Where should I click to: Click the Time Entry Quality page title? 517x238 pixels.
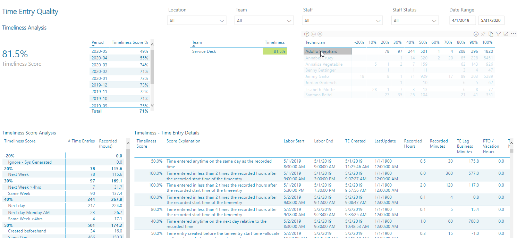(30, 11)
